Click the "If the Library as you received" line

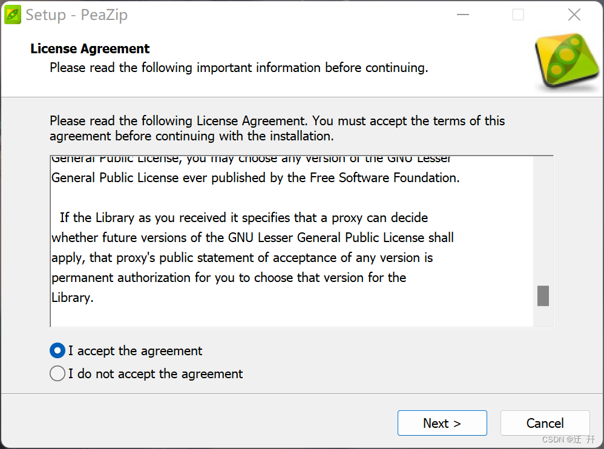[x=244, y=218]
